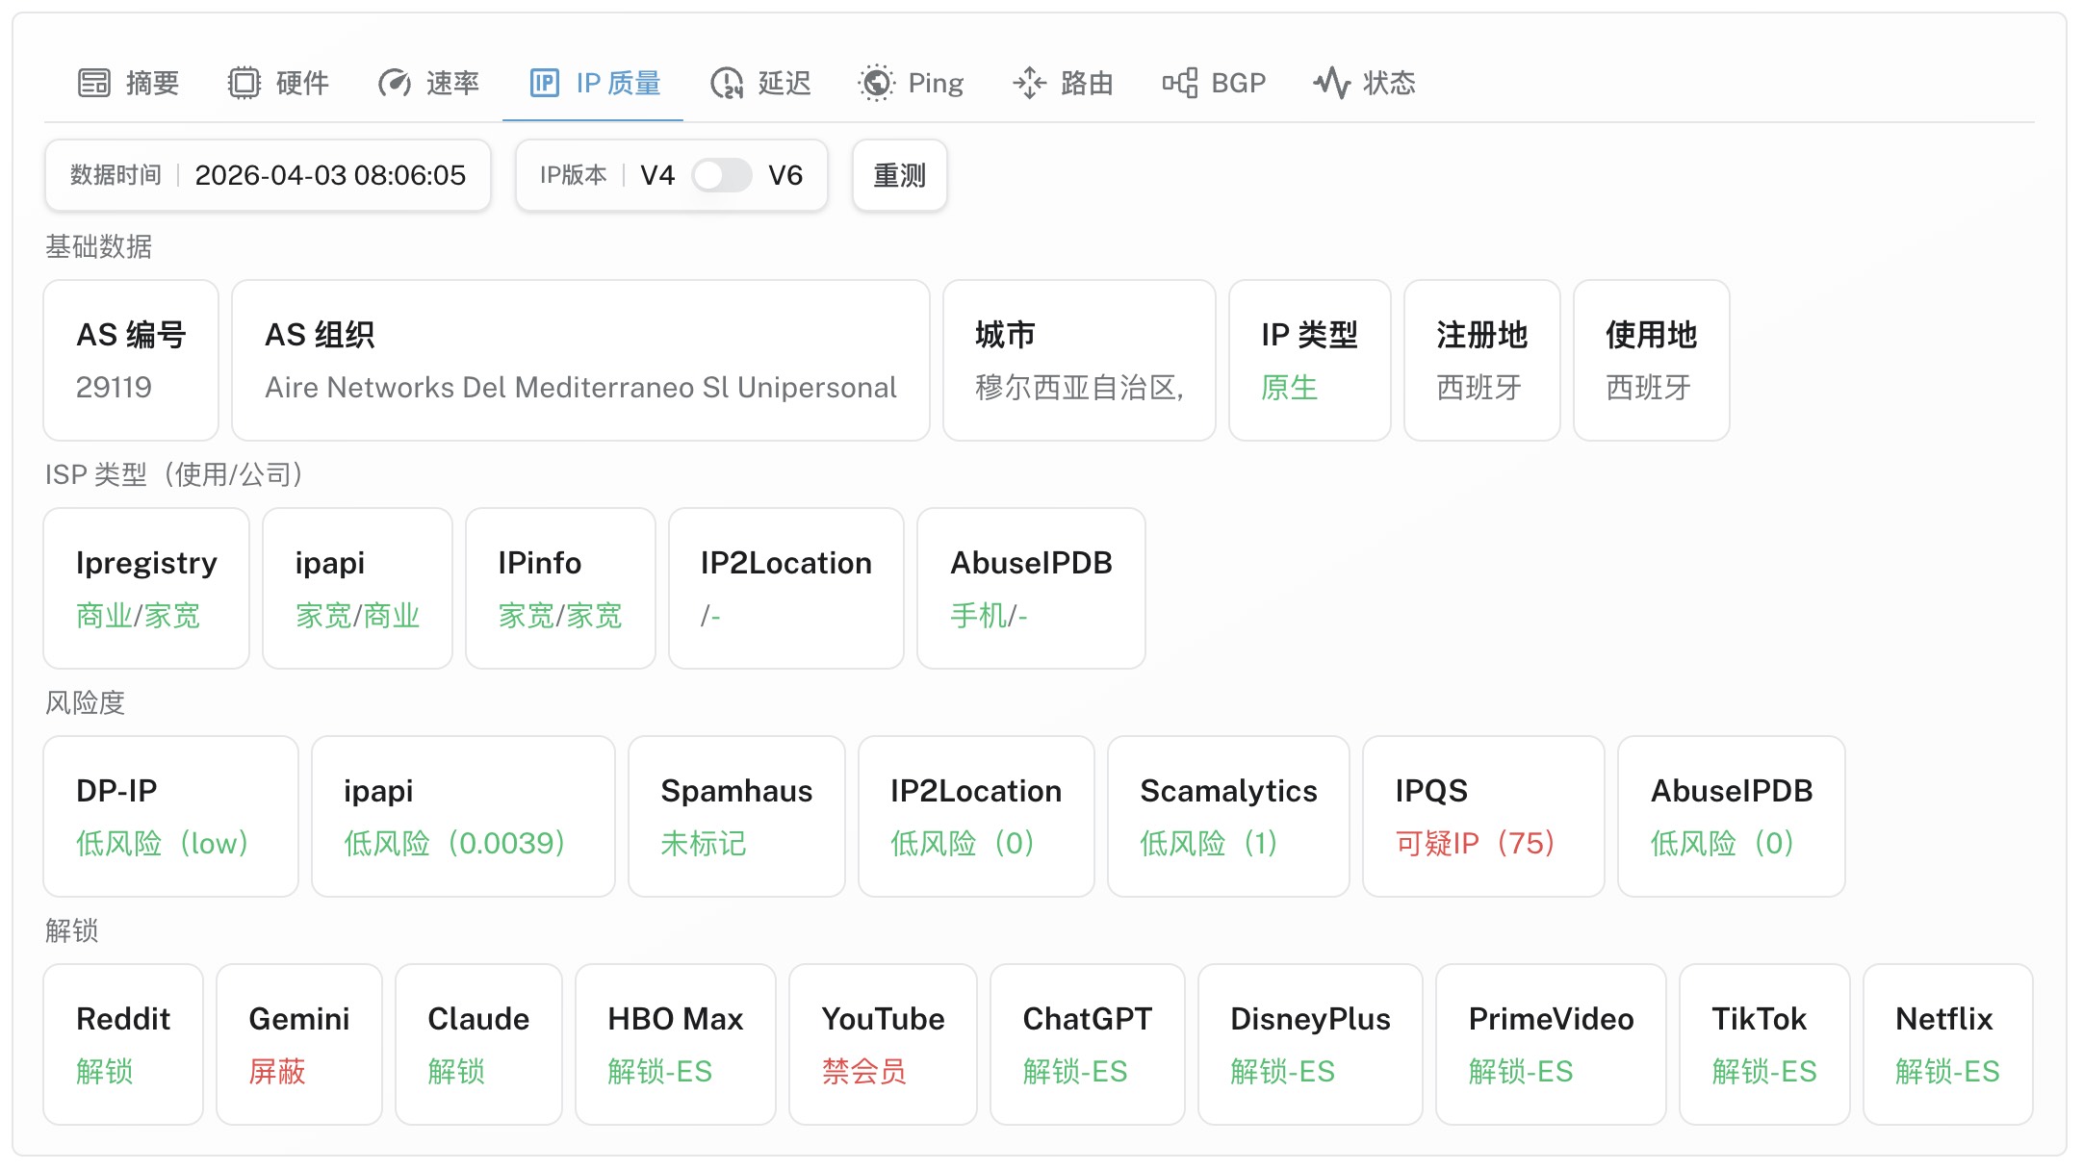Viewport: 2083px width, 1170px height.
Task: Click AS number value 29119
Action: click(x=114, y=387)
